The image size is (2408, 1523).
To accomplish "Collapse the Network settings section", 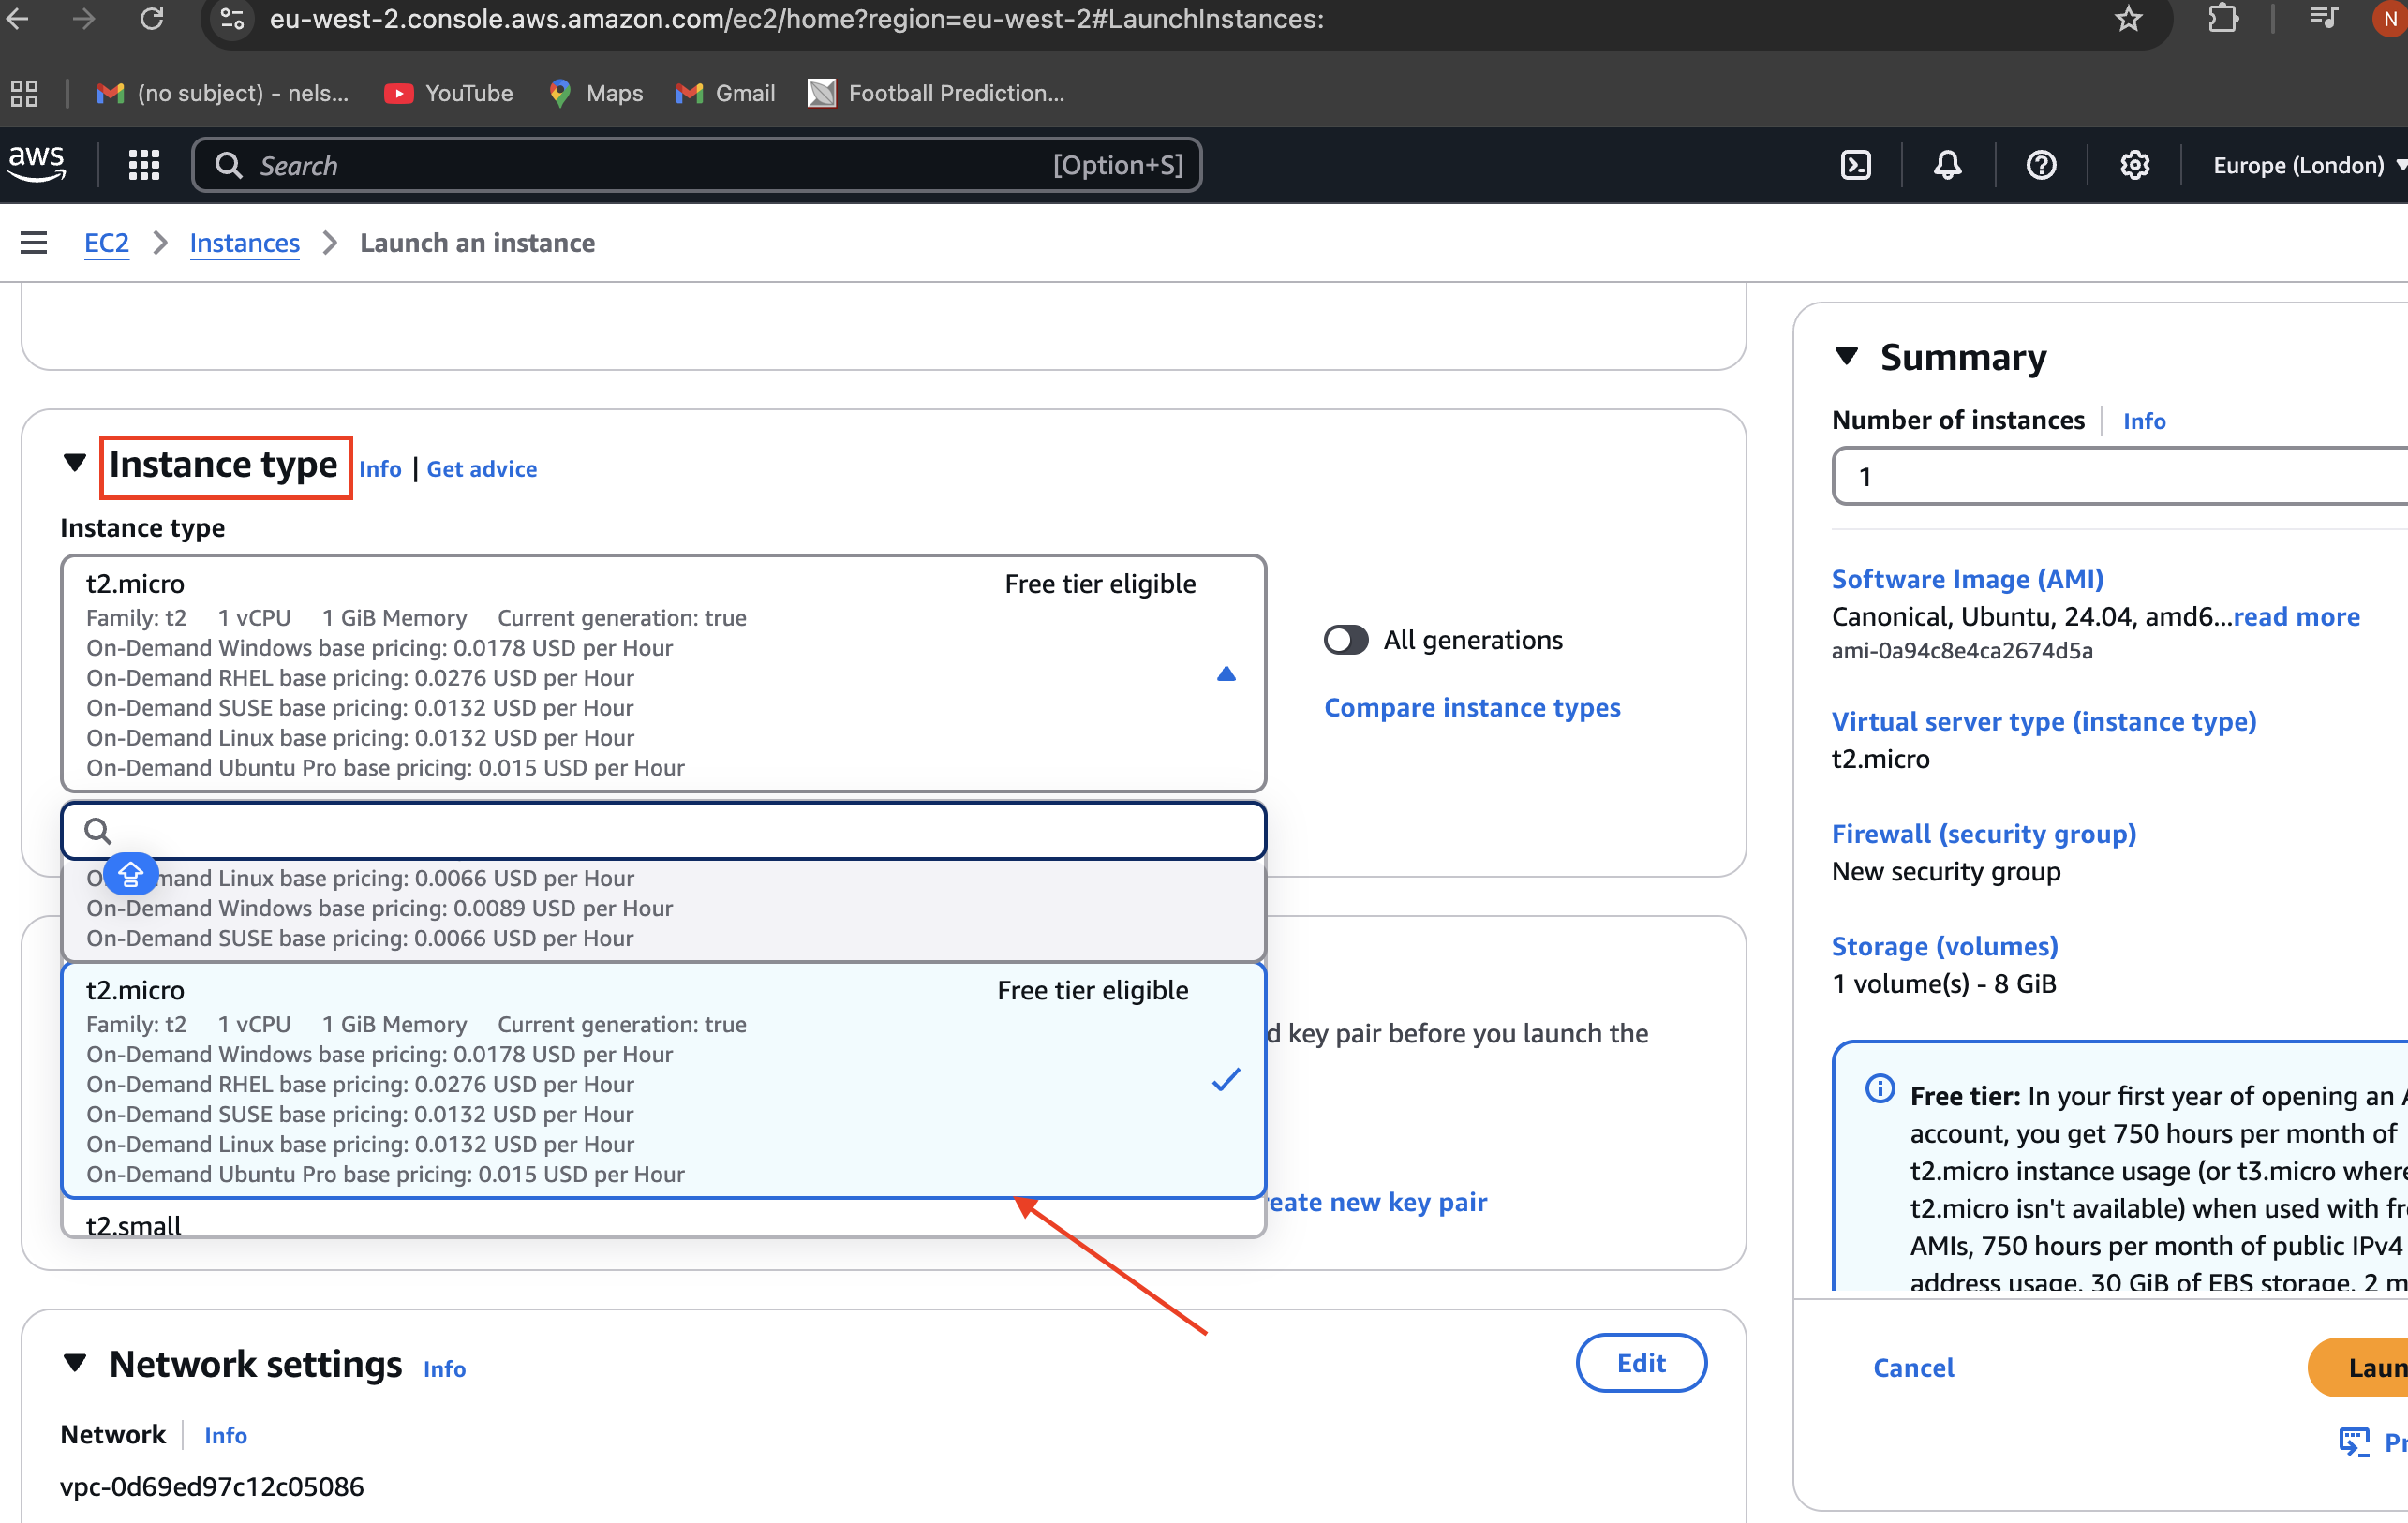I will (x=74, y=1362).
